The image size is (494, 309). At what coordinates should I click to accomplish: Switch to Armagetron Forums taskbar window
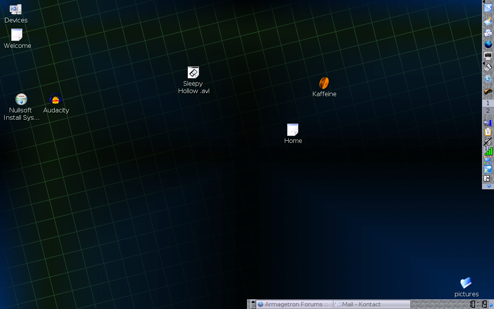pos(295,304)
